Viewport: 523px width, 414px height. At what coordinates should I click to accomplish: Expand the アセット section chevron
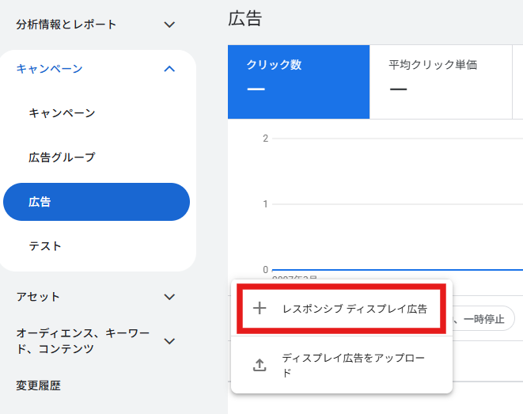[169, 297]
